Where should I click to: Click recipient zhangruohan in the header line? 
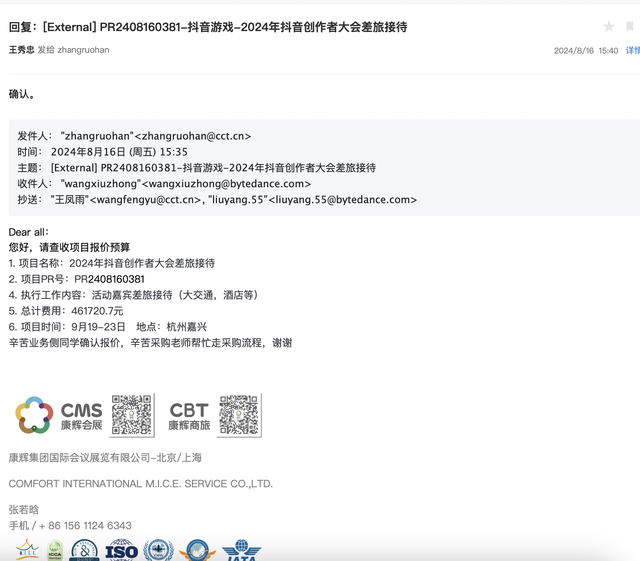point(83,50)
